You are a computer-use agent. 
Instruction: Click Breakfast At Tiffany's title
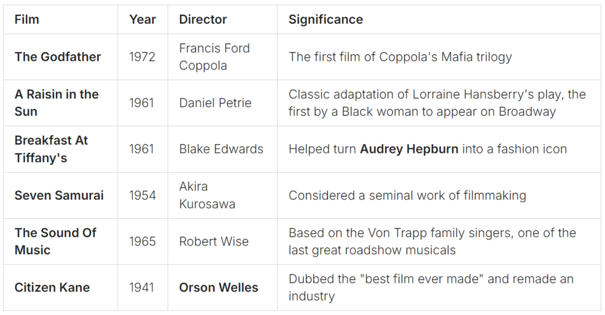[x=51, y=149]
